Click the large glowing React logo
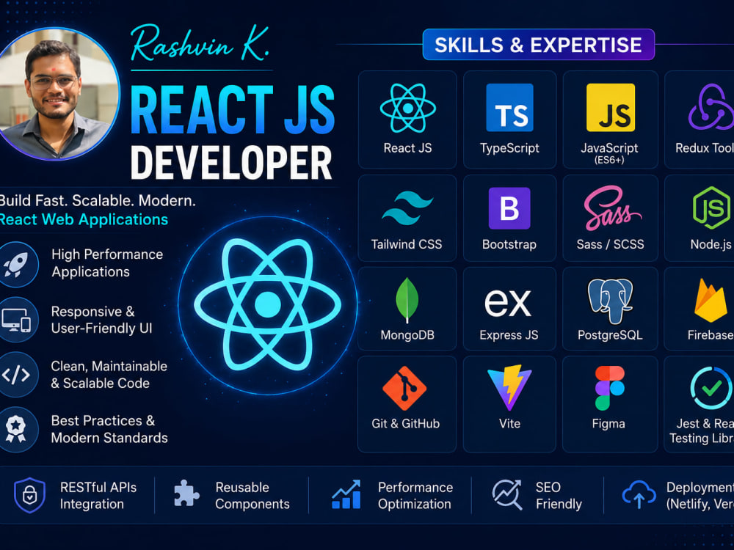This screenshot has height=550, width=734. [267, 305]
